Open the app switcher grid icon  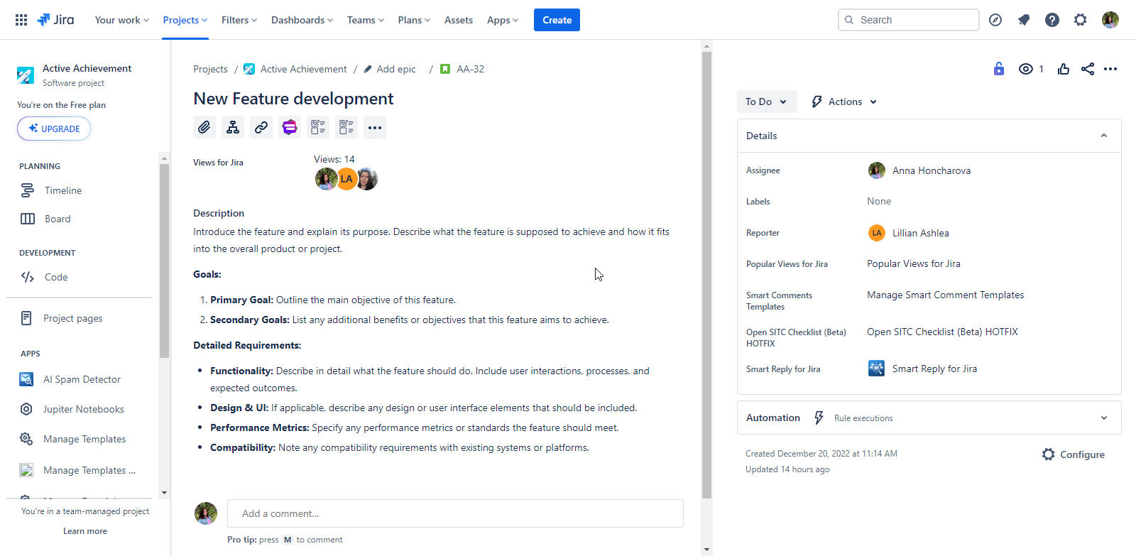click(x=21, y=20)
